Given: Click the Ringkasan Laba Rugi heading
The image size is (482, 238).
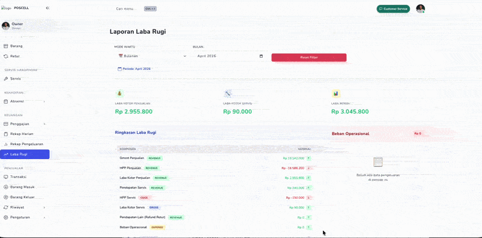Looking at the screenshot, I should click(135, 133).
